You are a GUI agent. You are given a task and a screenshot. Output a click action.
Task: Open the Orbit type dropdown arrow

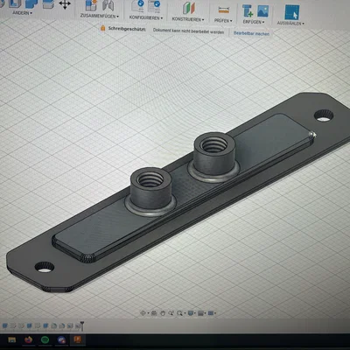point(148,313)
